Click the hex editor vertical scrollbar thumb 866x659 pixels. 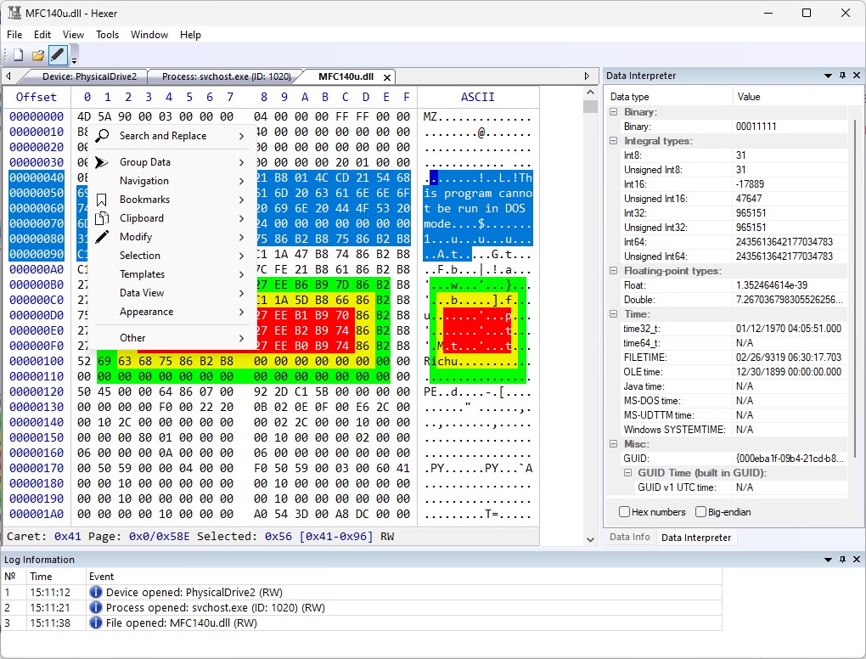[x=590, y=106]
